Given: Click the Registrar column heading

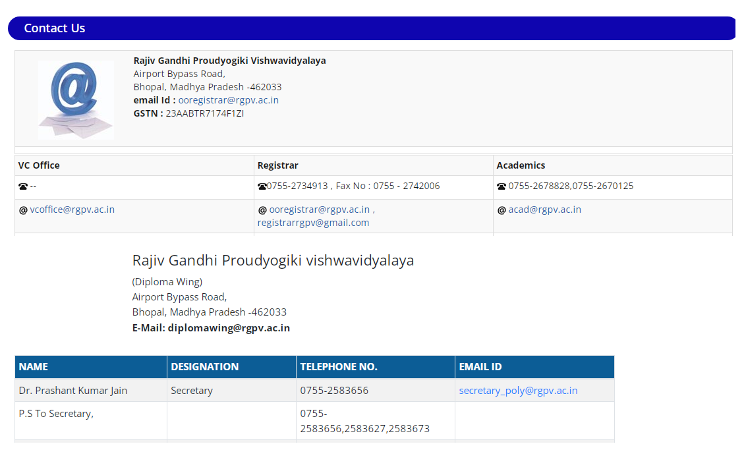Looking at the screenshot, I should 278,165.
